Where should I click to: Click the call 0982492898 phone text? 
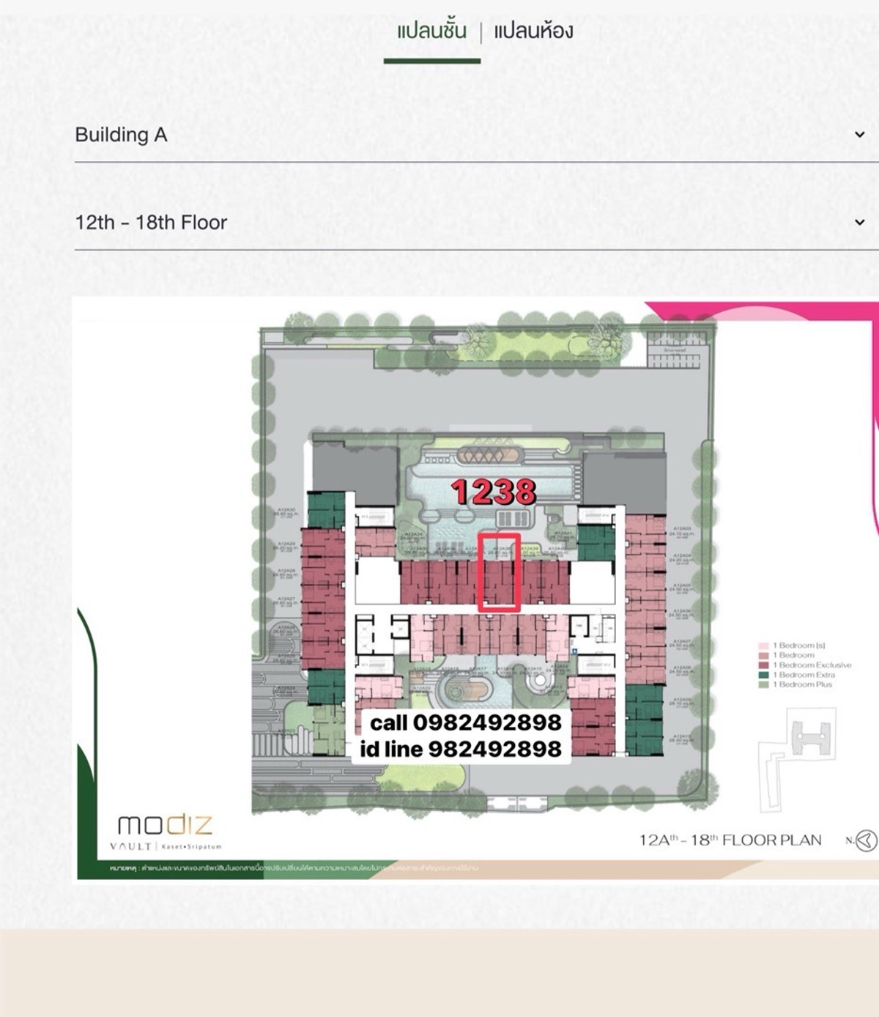pos(467,722)
